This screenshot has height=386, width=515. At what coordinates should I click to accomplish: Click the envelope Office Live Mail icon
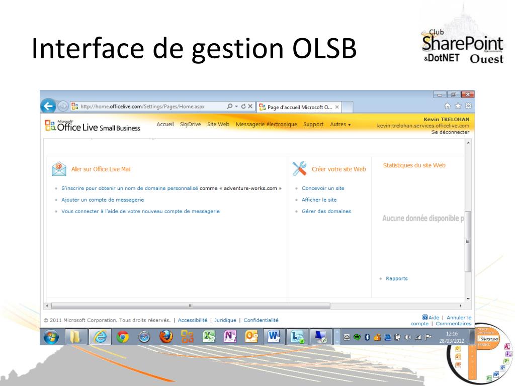pyautogui.click(x=59, y=169)
